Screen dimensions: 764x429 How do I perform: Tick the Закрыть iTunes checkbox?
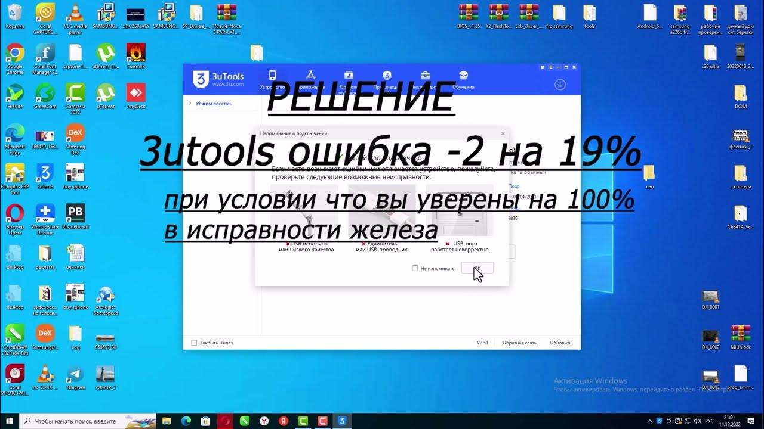point(194,343)
